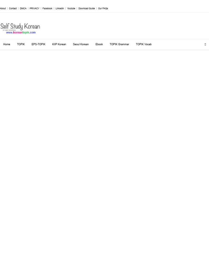Visit the Facebook link in top bar
This screenshot has width=209, height=278.
(x=47, y=8)
